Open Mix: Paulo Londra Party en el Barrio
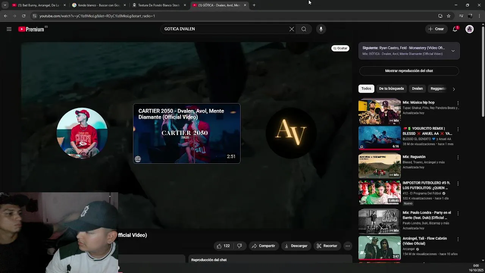This screenshot has width=485, height=273. (427, 215)
